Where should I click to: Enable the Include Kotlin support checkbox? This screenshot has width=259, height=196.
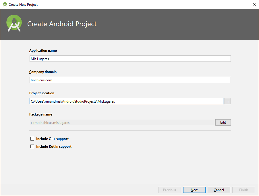point(32,146)
